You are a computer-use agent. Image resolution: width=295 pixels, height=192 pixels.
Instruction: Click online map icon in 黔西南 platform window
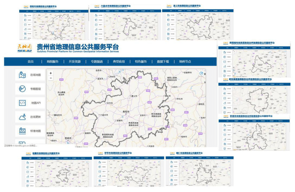(x=225, y=52)
